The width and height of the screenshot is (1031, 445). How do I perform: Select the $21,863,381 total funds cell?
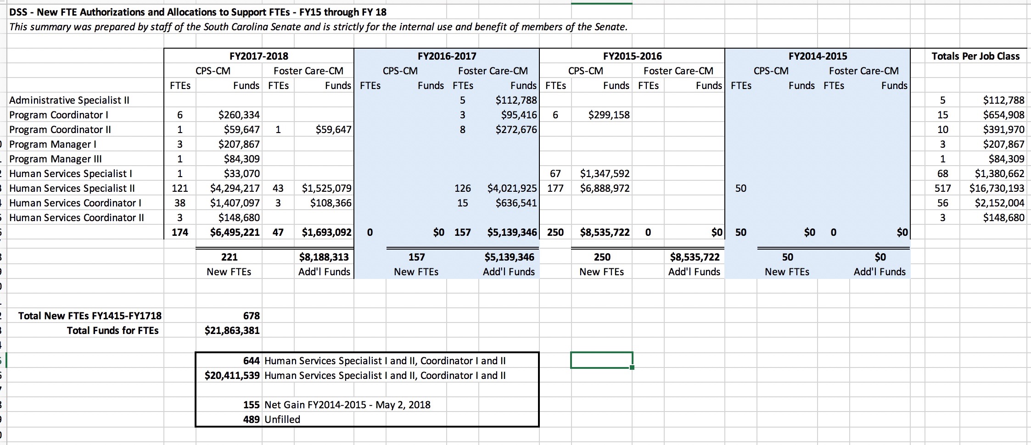pos(232,330)
